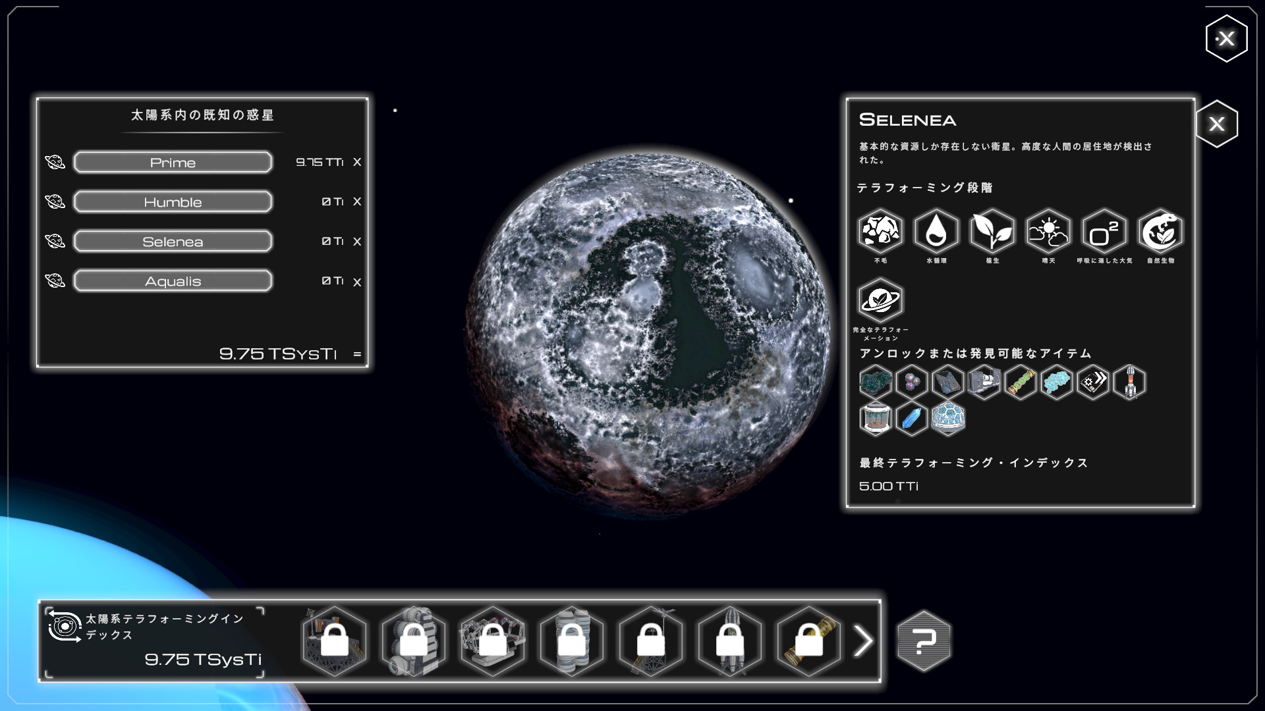
Task: Click the X next to Selenea row
Action: tap(357, 242)
